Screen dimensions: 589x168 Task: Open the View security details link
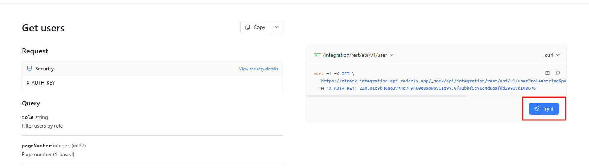click(258, 69)
